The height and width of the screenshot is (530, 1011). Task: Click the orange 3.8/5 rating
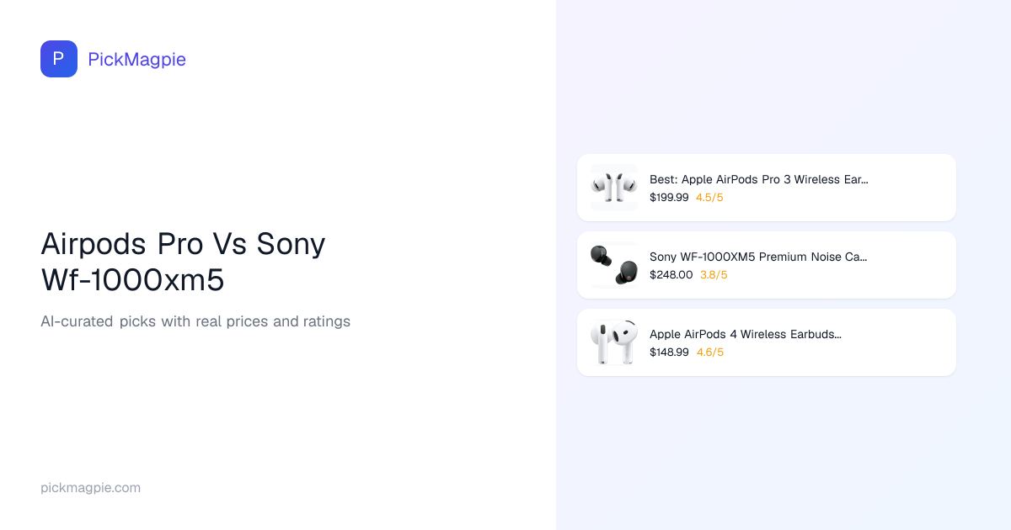point(714,275)
